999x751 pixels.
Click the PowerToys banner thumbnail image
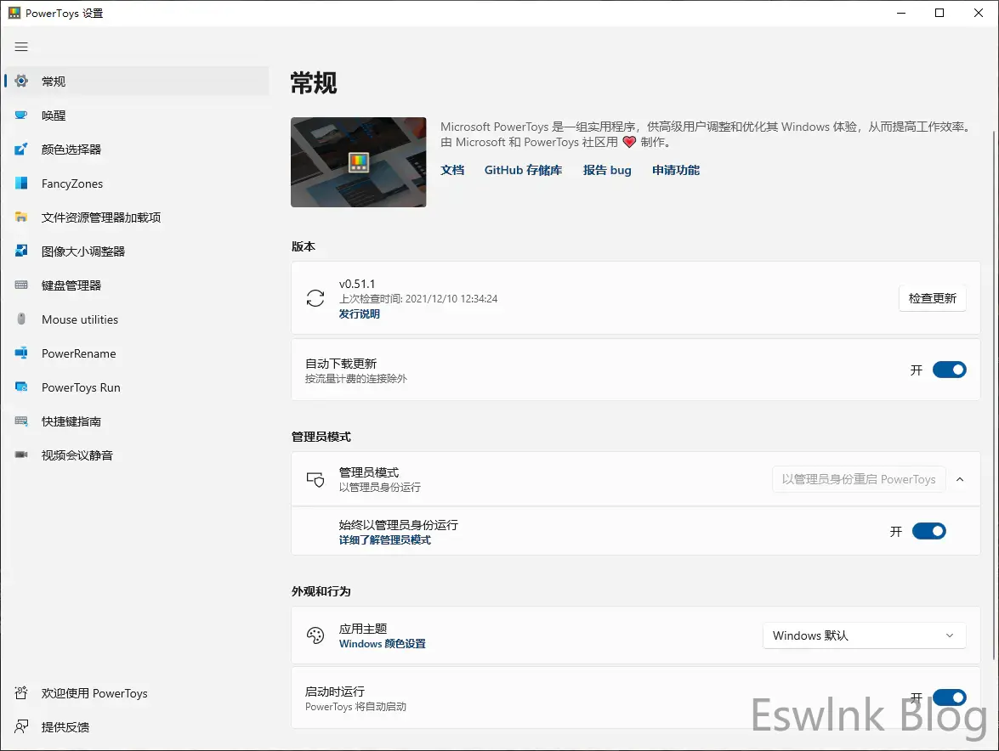click(358, 162)
